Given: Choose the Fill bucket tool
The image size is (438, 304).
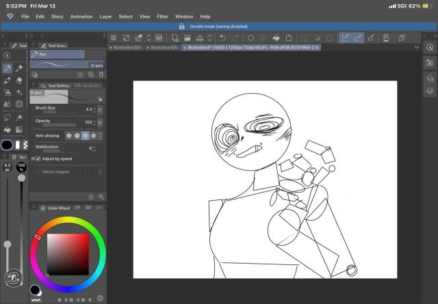Looking at the screenshot, I should (x=7, y=129).
